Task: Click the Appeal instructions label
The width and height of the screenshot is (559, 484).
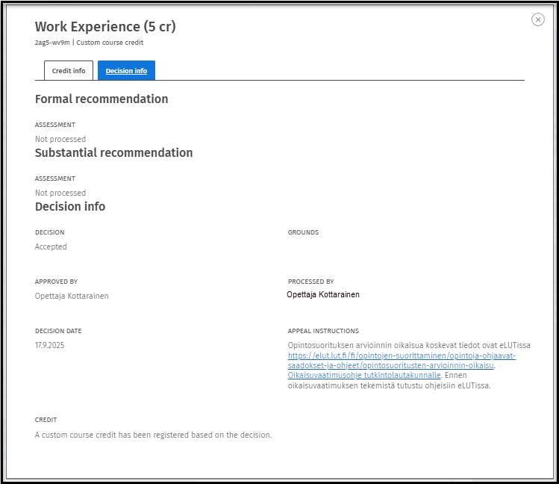Action: click(x=323, y=331)
